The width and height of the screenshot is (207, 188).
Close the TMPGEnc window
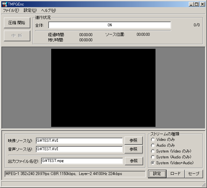tap(202, 4)
